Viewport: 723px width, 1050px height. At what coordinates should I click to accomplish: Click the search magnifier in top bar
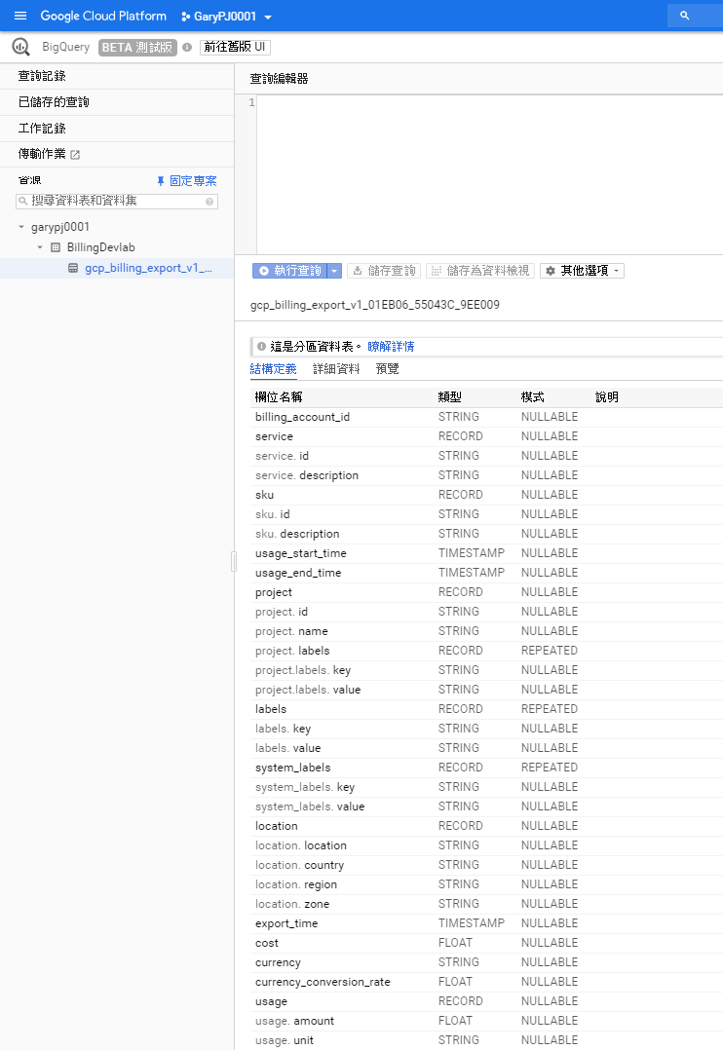(684, 16)
